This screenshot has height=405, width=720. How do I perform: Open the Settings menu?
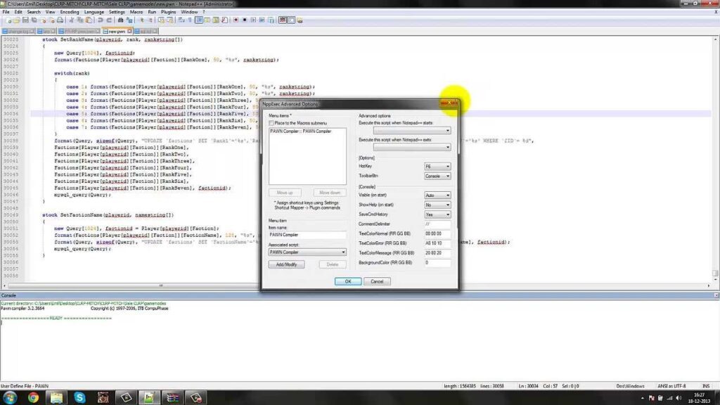coord(117,12)
